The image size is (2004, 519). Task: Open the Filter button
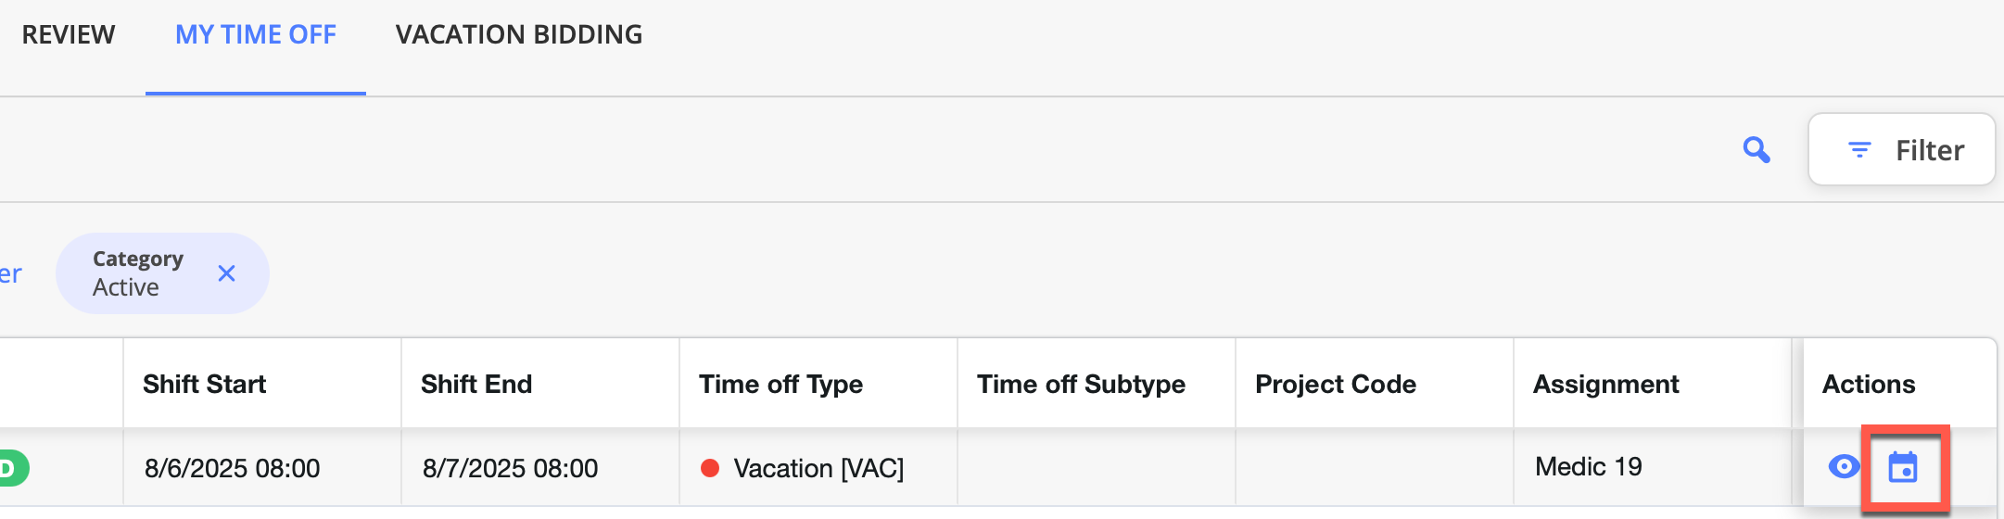tap(1901, 150)
